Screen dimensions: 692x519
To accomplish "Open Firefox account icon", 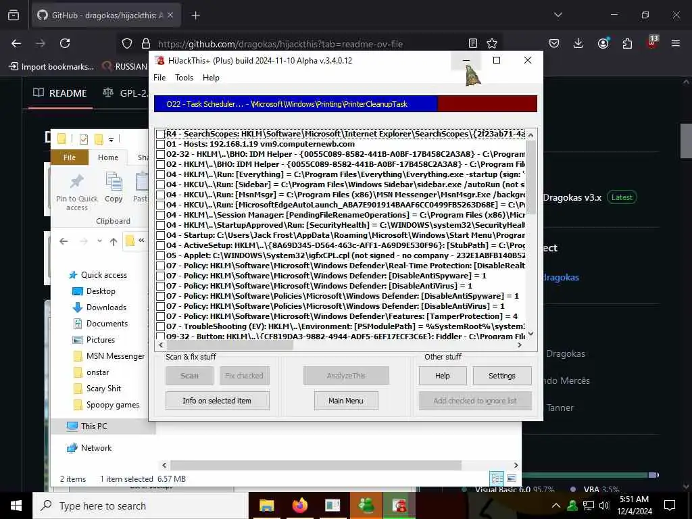I will tap(603, 43).
